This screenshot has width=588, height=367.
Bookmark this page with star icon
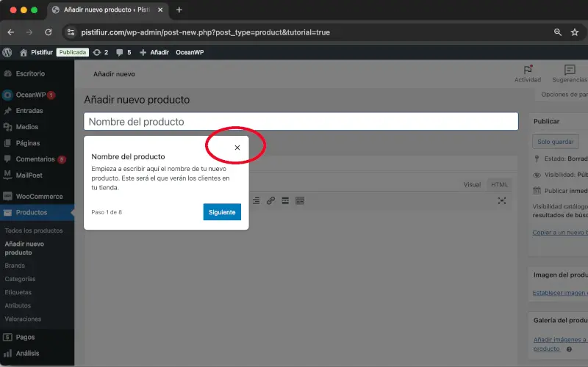point(575,32)
